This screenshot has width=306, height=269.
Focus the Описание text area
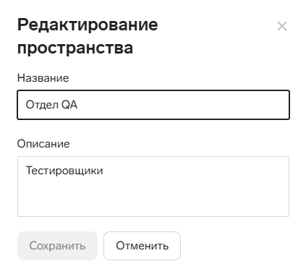pos(153,187)
